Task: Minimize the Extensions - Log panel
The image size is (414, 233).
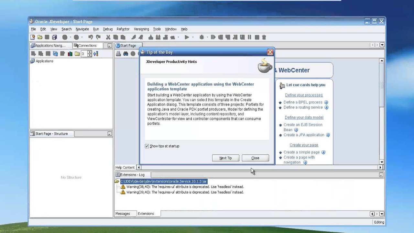Action: (x=381, y=175)
